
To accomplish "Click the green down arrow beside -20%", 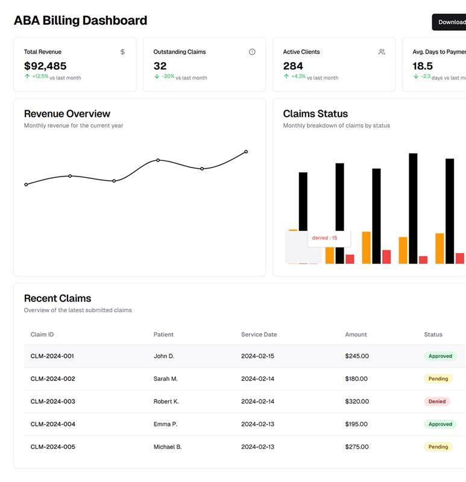I will click(157, 77).
